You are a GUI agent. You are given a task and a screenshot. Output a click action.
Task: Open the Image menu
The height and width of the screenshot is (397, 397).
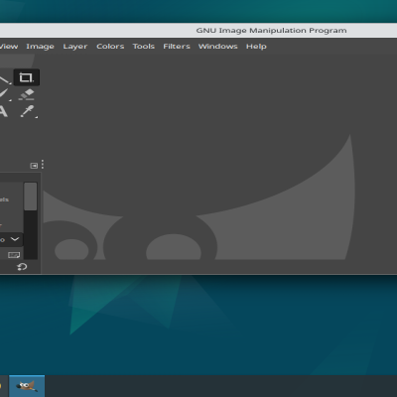tap(40, 47)
